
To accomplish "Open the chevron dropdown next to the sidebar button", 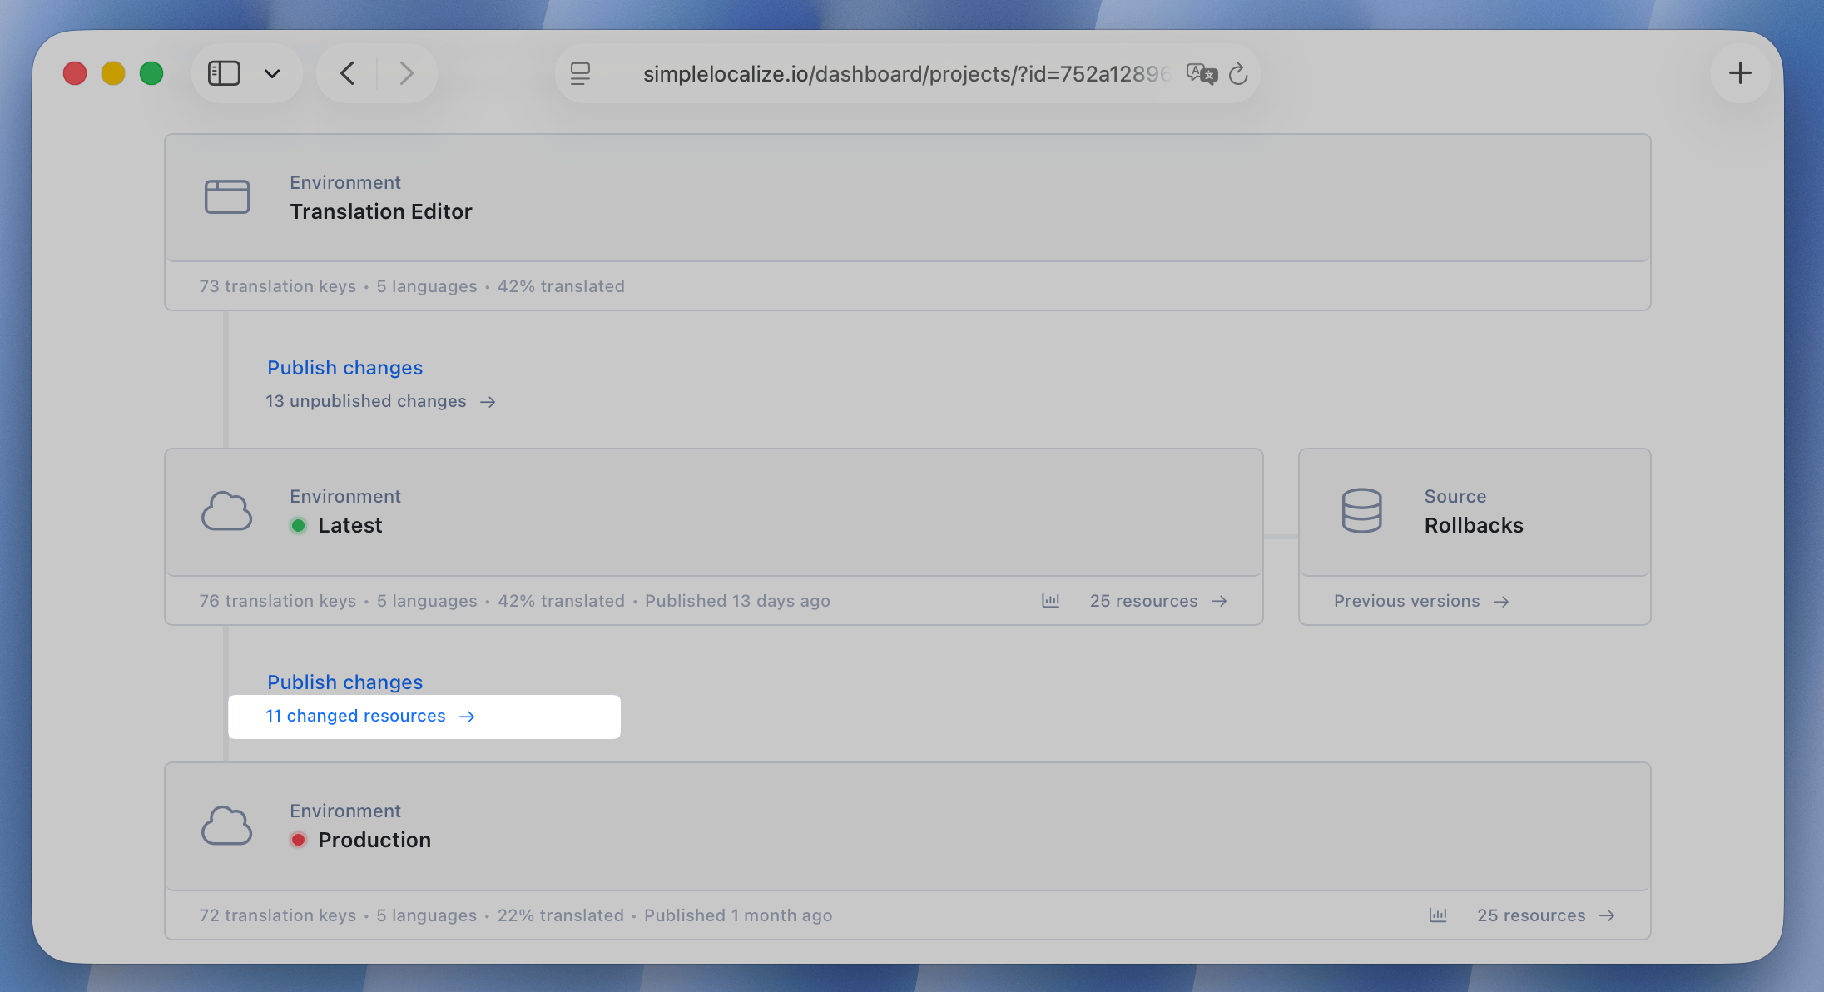I will (272, 73).
